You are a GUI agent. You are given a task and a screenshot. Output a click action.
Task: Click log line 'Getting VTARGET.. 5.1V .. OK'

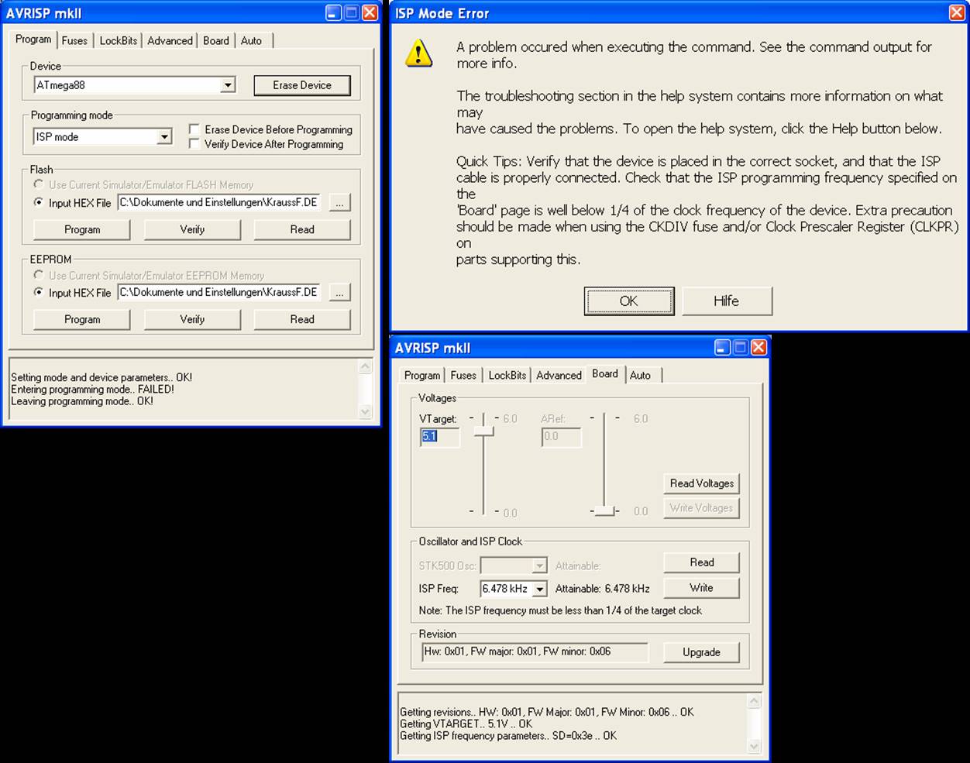point(466,724)
